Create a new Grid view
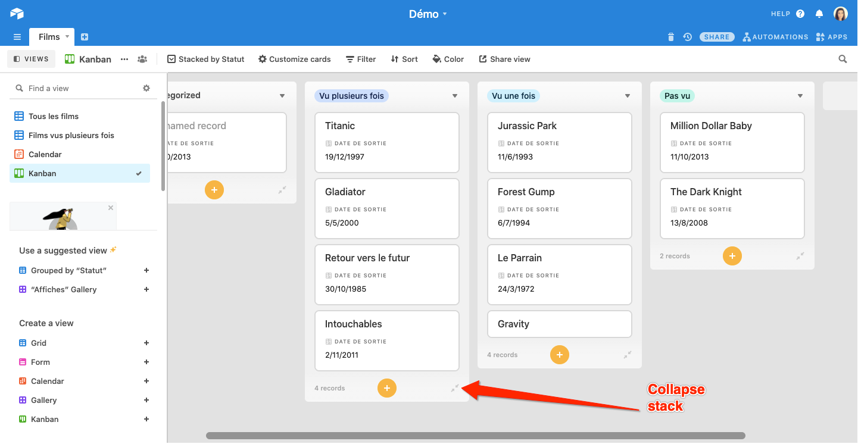The width and height of the screenshot is (858, 444). tap(146, 343)
